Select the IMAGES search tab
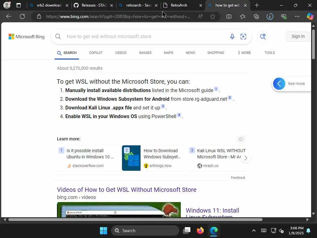 (145, 53)
